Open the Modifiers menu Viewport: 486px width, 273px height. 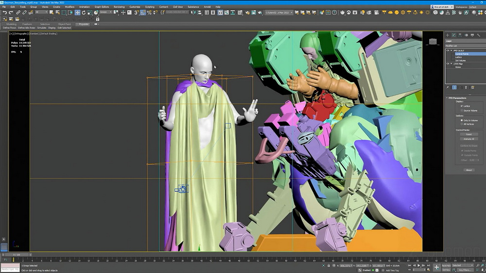69,7
